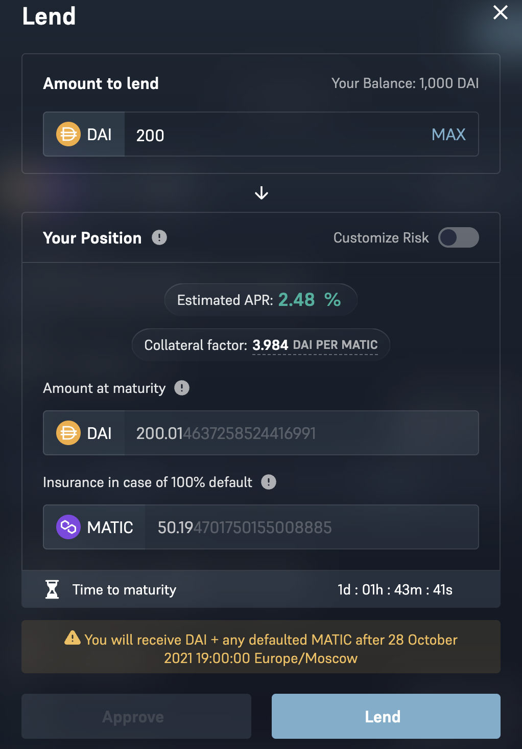Click the info icon beside Amount at maturity
This screenshot has width=522, height=749.
point(182,388)
